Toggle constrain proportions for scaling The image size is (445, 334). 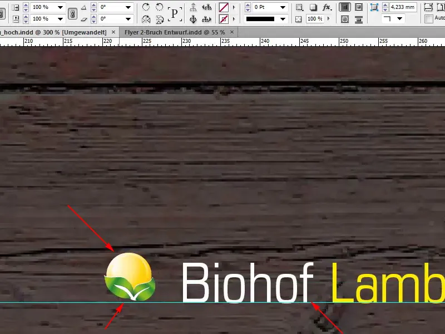point(73,13)
